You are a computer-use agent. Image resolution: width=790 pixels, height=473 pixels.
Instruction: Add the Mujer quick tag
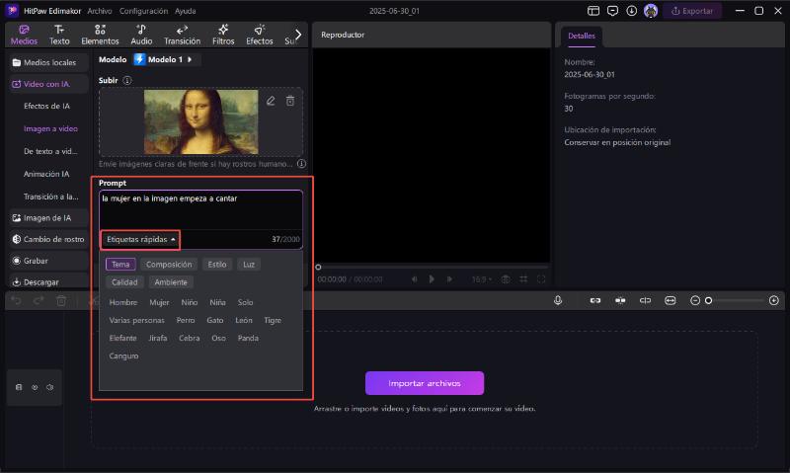(x=159, y=302)
